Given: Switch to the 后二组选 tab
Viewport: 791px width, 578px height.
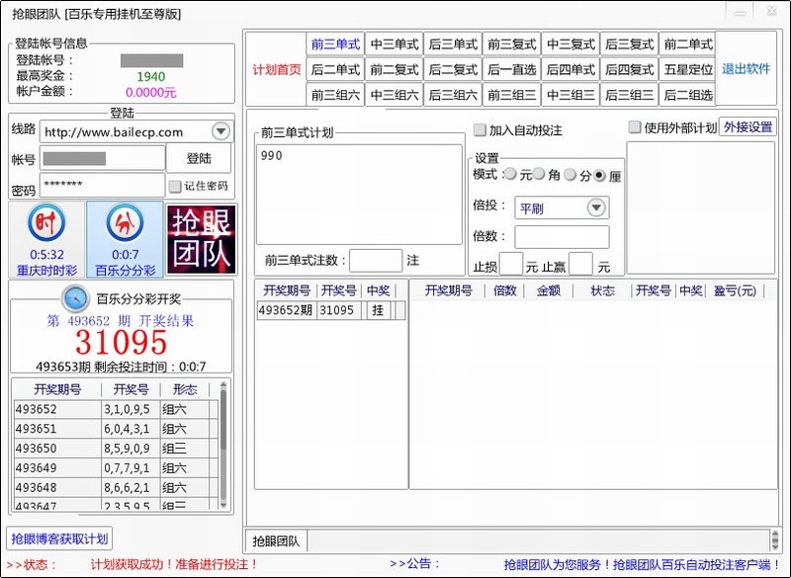Looking at the screenshot, I should [687, 95].
